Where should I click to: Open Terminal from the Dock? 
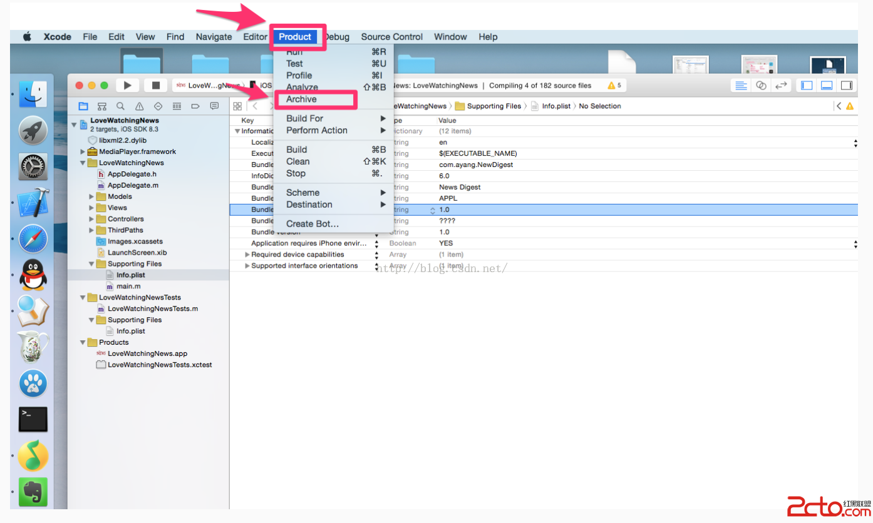[33, 419]
